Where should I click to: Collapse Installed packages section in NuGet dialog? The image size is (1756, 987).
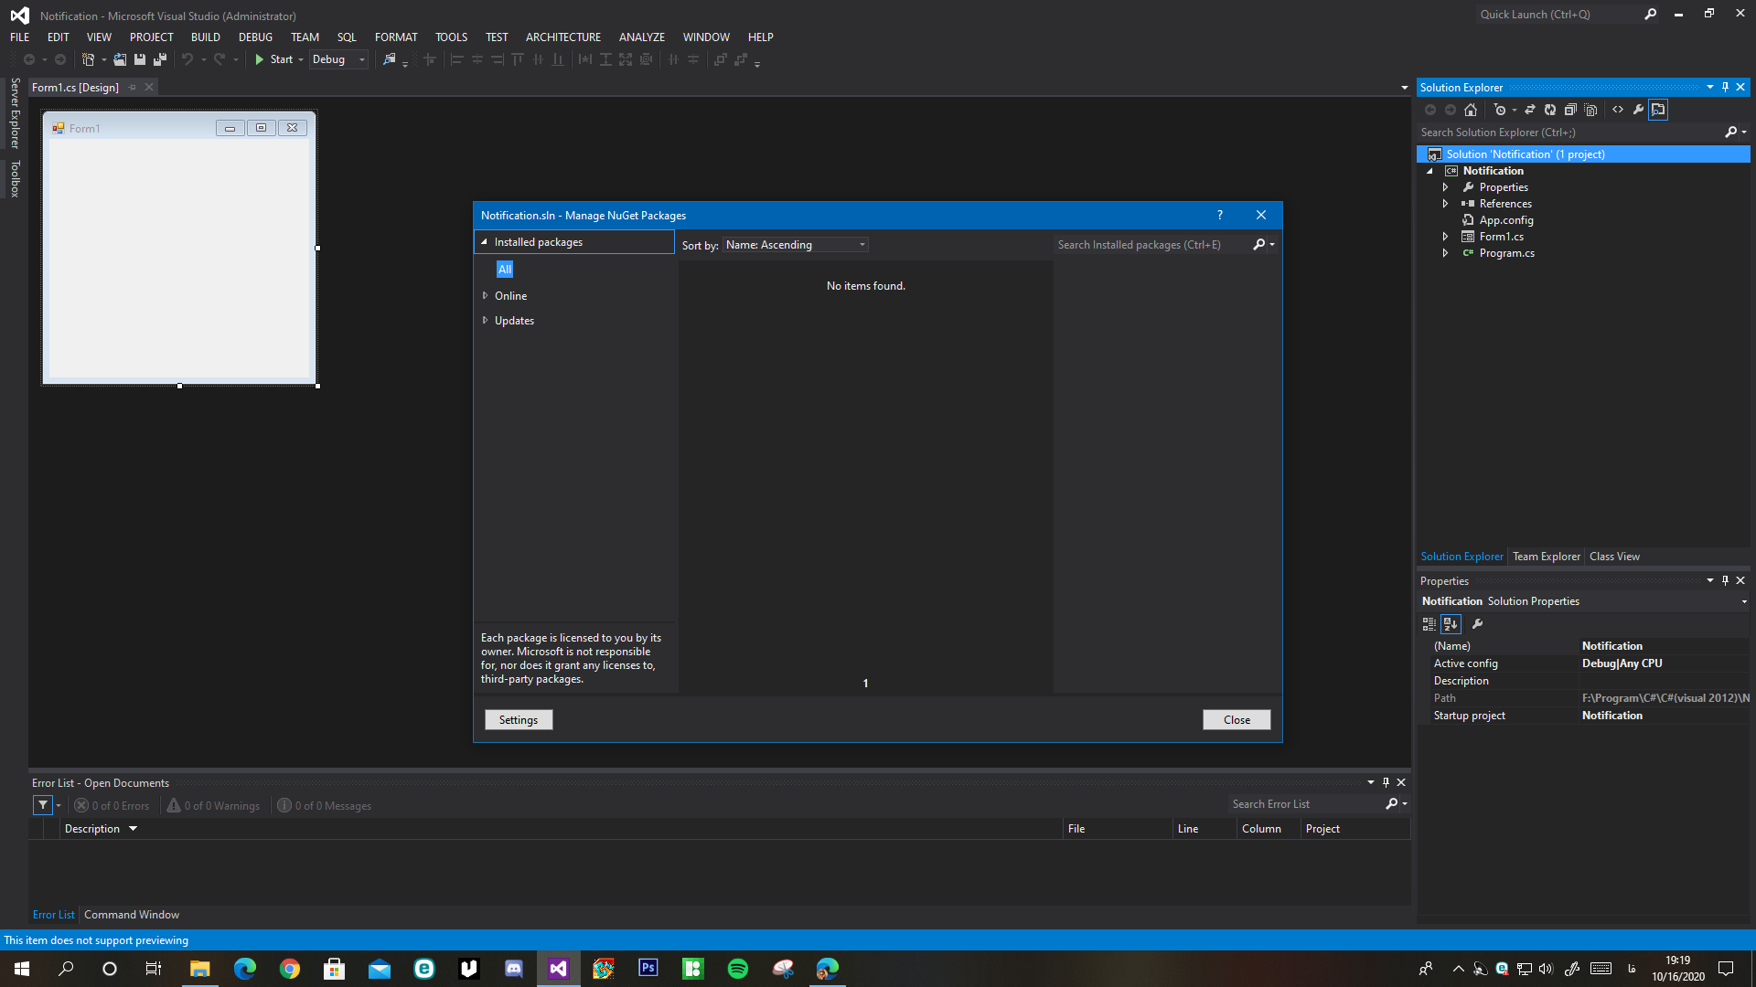click(485, 242)
